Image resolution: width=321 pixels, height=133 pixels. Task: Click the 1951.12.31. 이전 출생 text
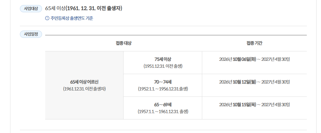163,66
